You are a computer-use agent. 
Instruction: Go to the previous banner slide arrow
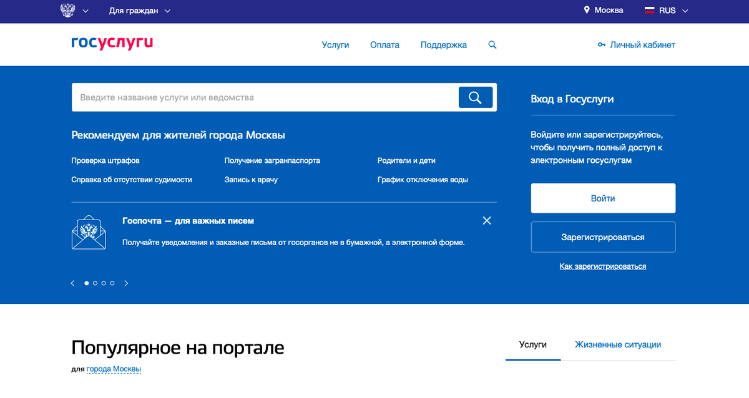pos(72,283)
